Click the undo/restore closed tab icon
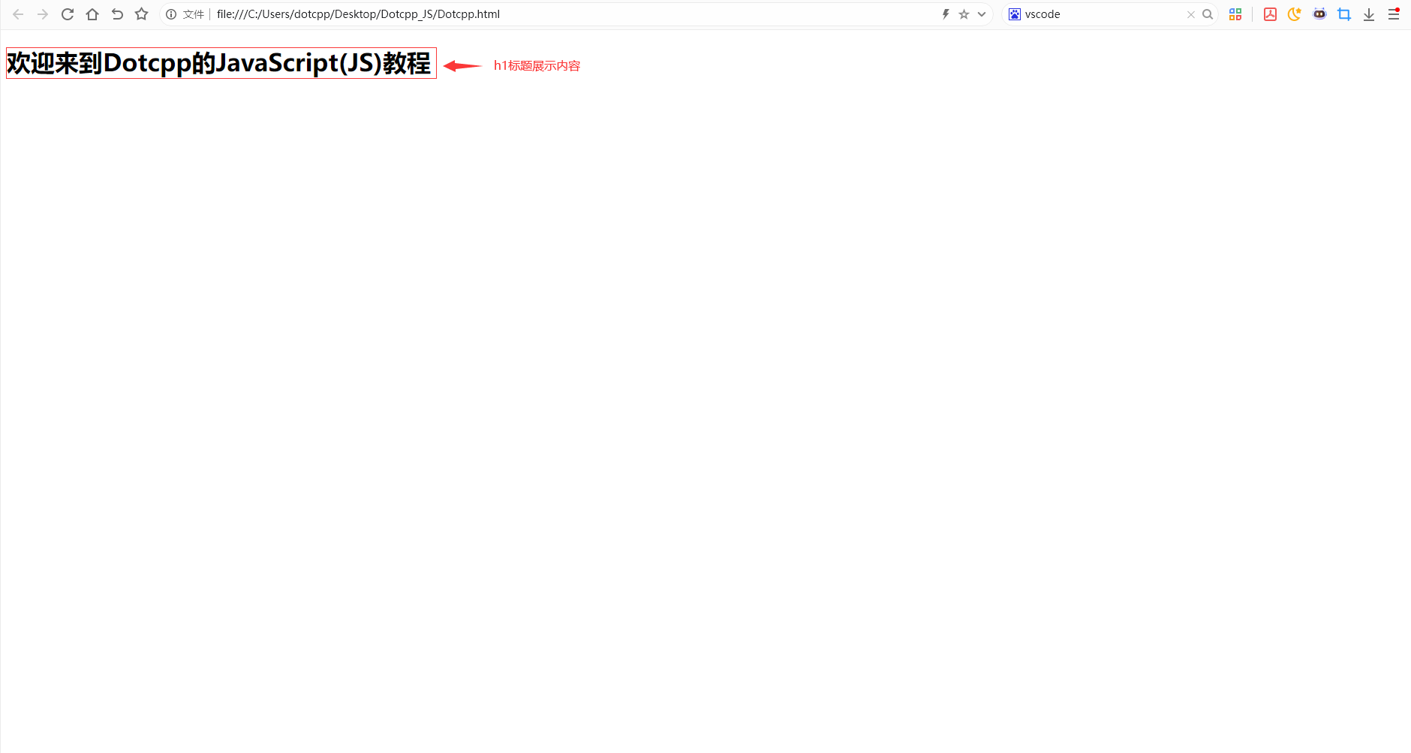This screenshot has height=753, width=1411. pyautogui.click(x=117, y=14)
